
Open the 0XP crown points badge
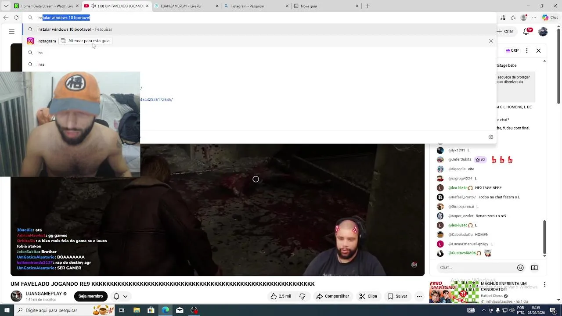point(512,50)
